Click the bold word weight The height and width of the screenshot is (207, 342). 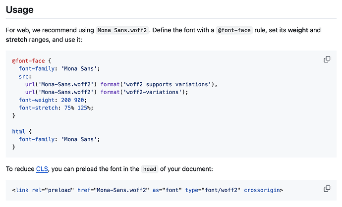298,30
